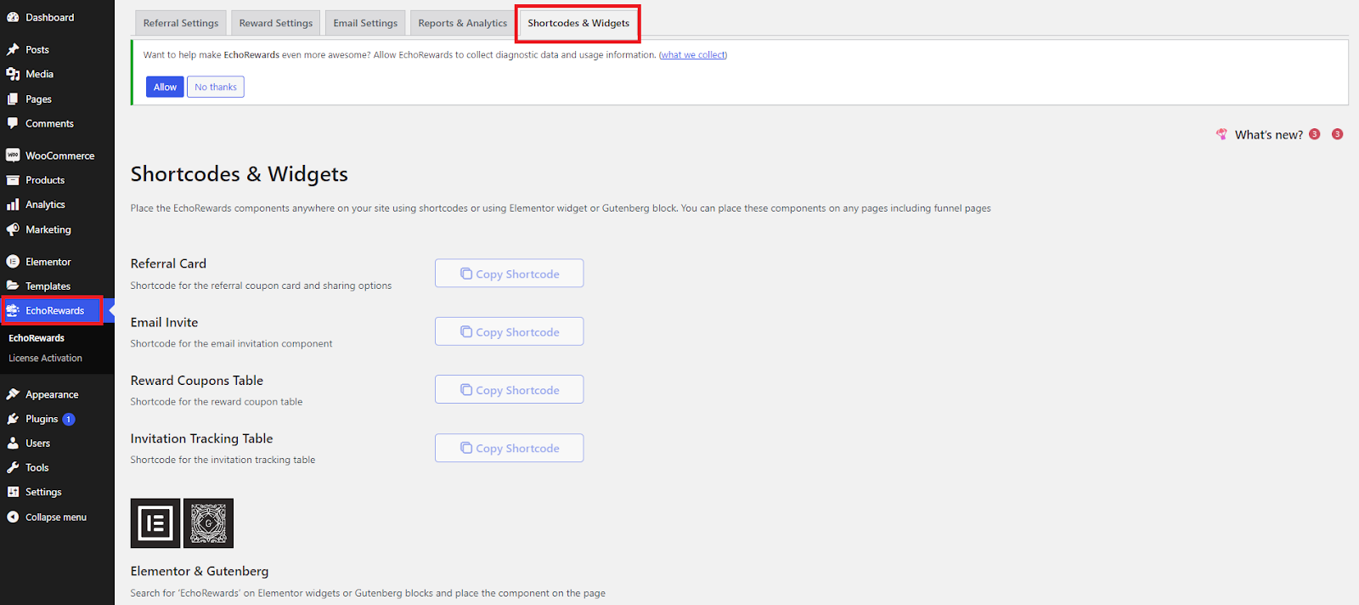Open License Activation submenu item

45,358
